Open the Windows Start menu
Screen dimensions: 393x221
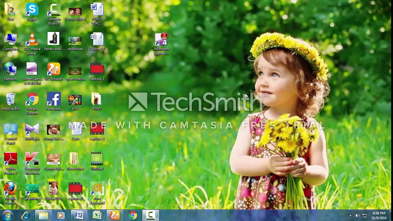coord(8,215)
